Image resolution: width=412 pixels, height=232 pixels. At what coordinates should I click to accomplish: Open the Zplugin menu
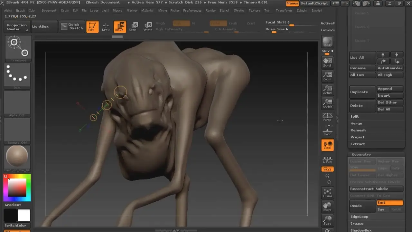pos(302,11)
